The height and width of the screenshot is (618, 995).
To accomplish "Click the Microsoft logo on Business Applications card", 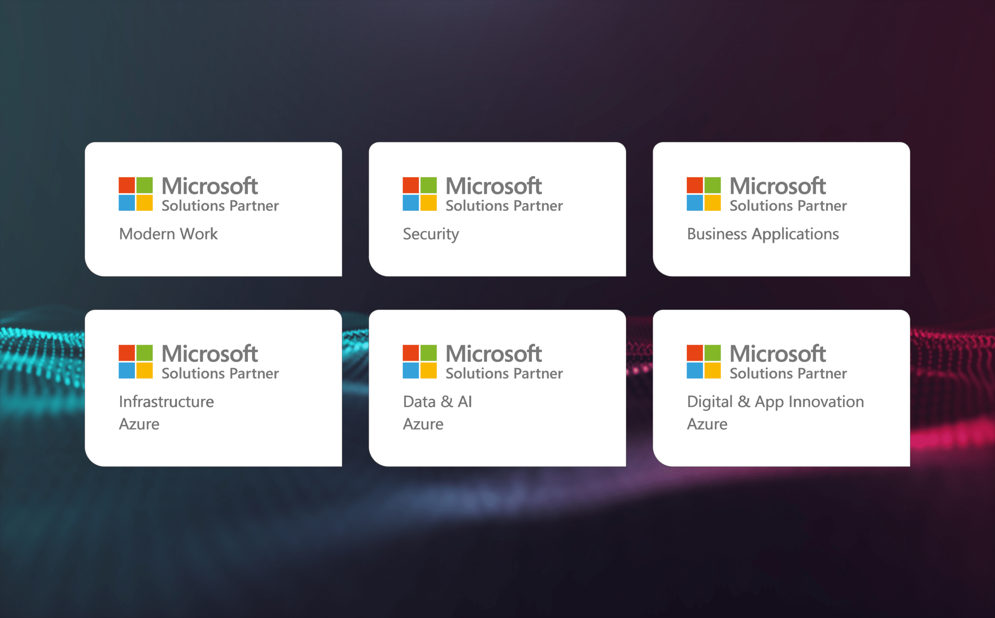I will [703, 194].
